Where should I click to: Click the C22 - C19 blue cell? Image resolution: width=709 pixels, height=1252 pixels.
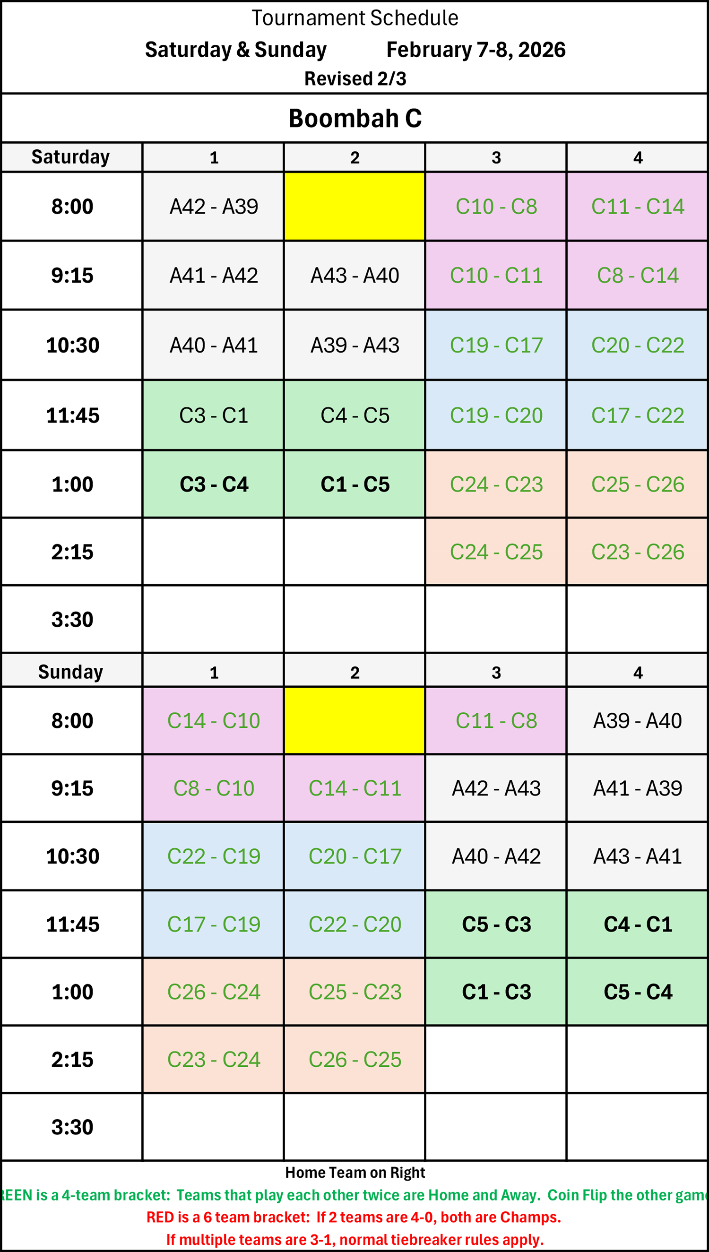point(213,856)
